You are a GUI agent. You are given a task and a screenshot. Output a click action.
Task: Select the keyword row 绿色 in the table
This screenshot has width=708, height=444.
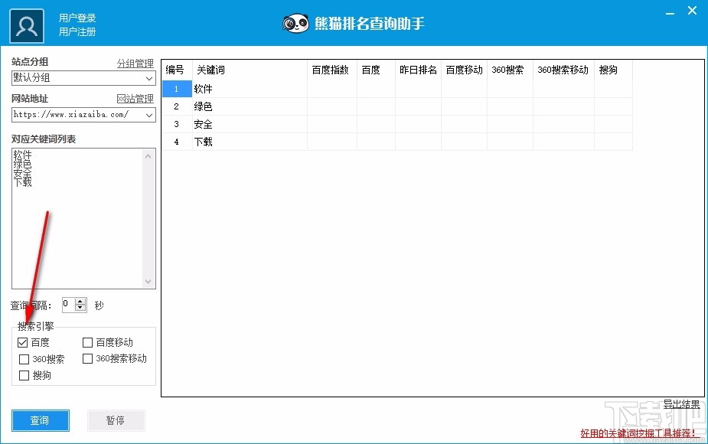(x=204, y=106)
